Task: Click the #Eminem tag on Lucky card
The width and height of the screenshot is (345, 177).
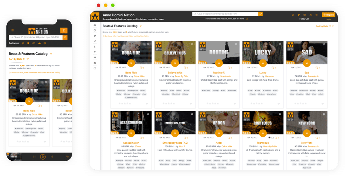Action: coord(261,94)
